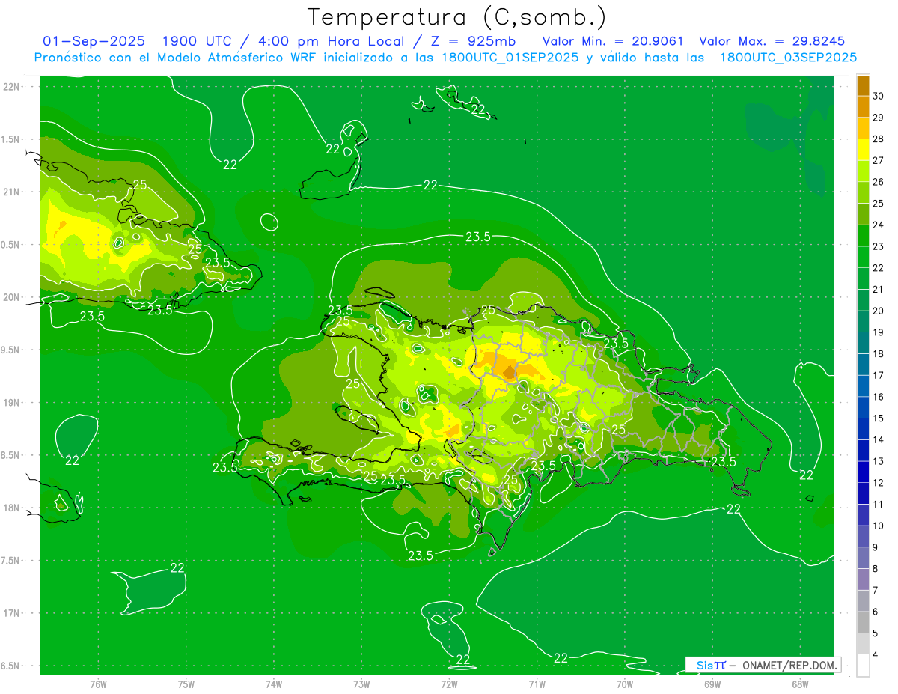Click the "70W" longitude axis label

pos(625,684)
